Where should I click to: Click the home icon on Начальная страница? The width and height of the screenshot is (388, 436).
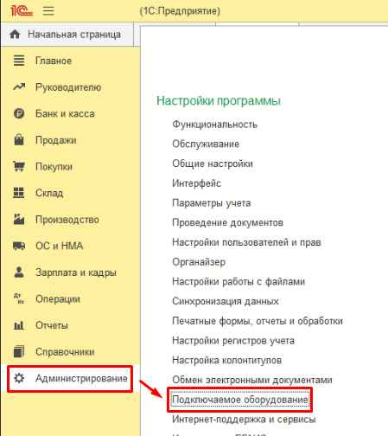(15, 35)
